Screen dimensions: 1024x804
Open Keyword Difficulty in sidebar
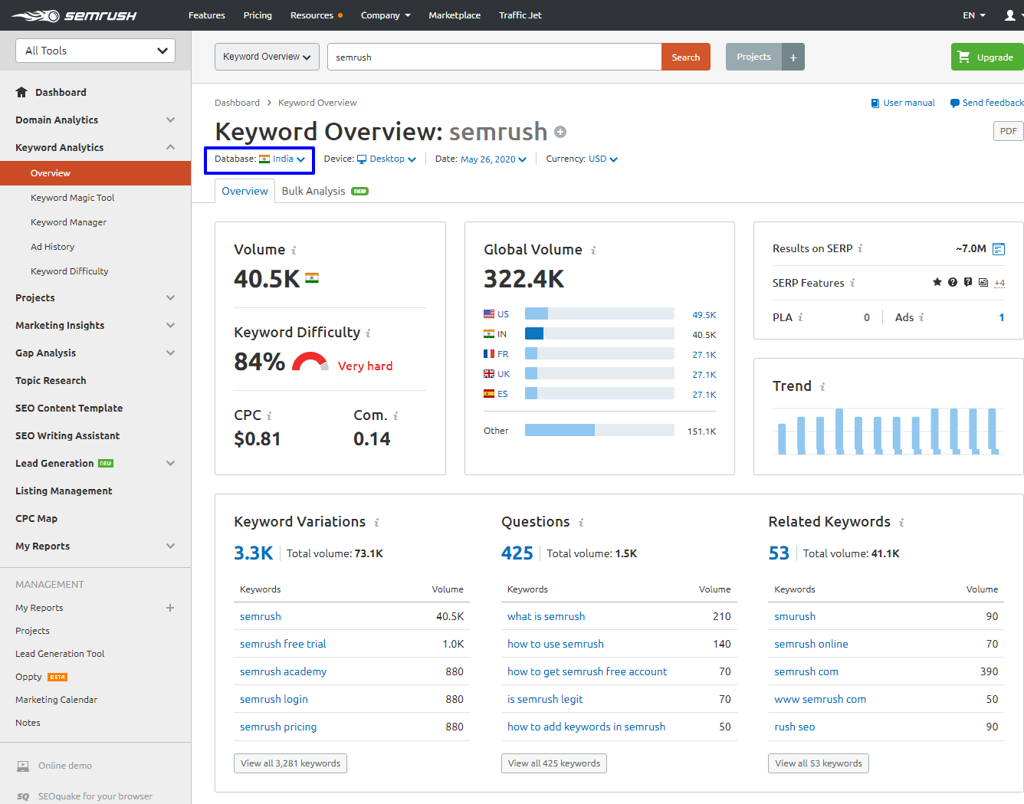tap(69, 271)
